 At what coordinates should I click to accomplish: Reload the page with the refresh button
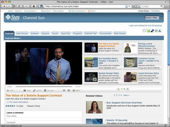[19, 6]
